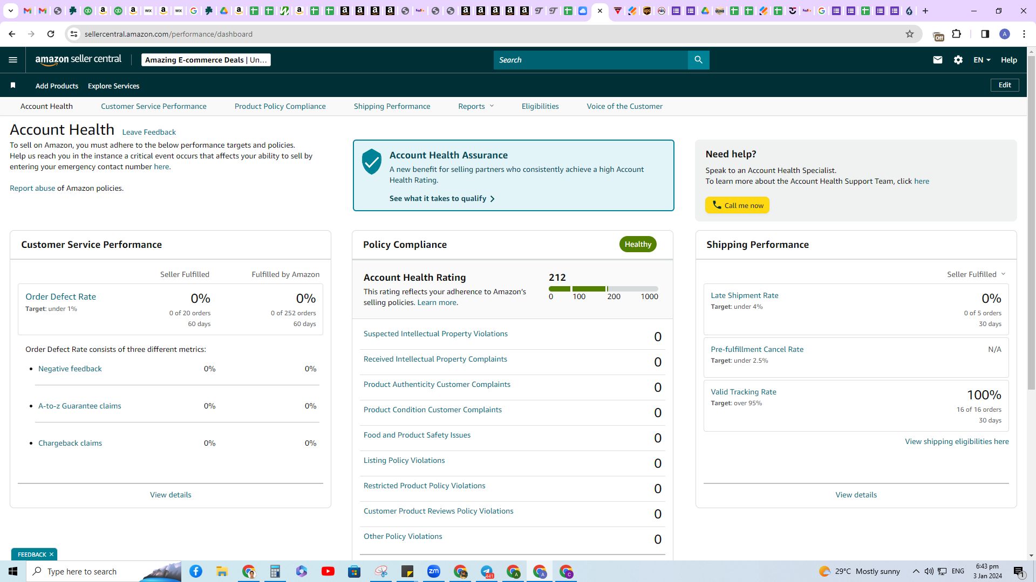This screenshot has width=1036, height=582.
Task: Show hidden system tray icons
Action: tap(916, 571)
